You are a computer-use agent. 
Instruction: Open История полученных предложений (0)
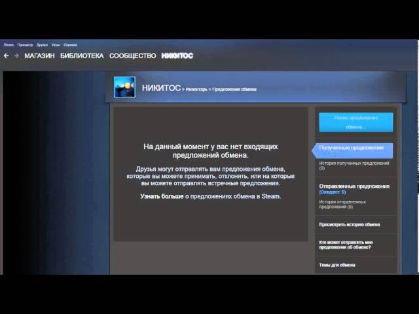(x=354, y=166)
